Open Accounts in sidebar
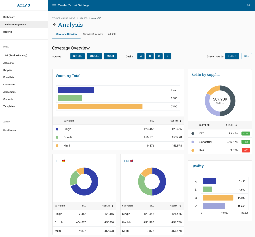The image size is (255, 237). pos(8,63)
